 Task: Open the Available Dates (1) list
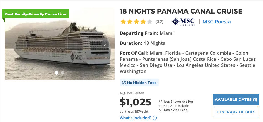(236, 99)
